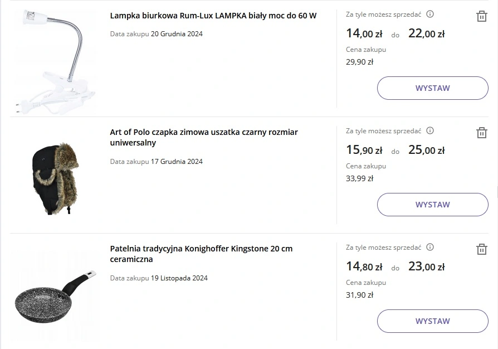Remove the Art of Polo hat item

coord(482,133)
